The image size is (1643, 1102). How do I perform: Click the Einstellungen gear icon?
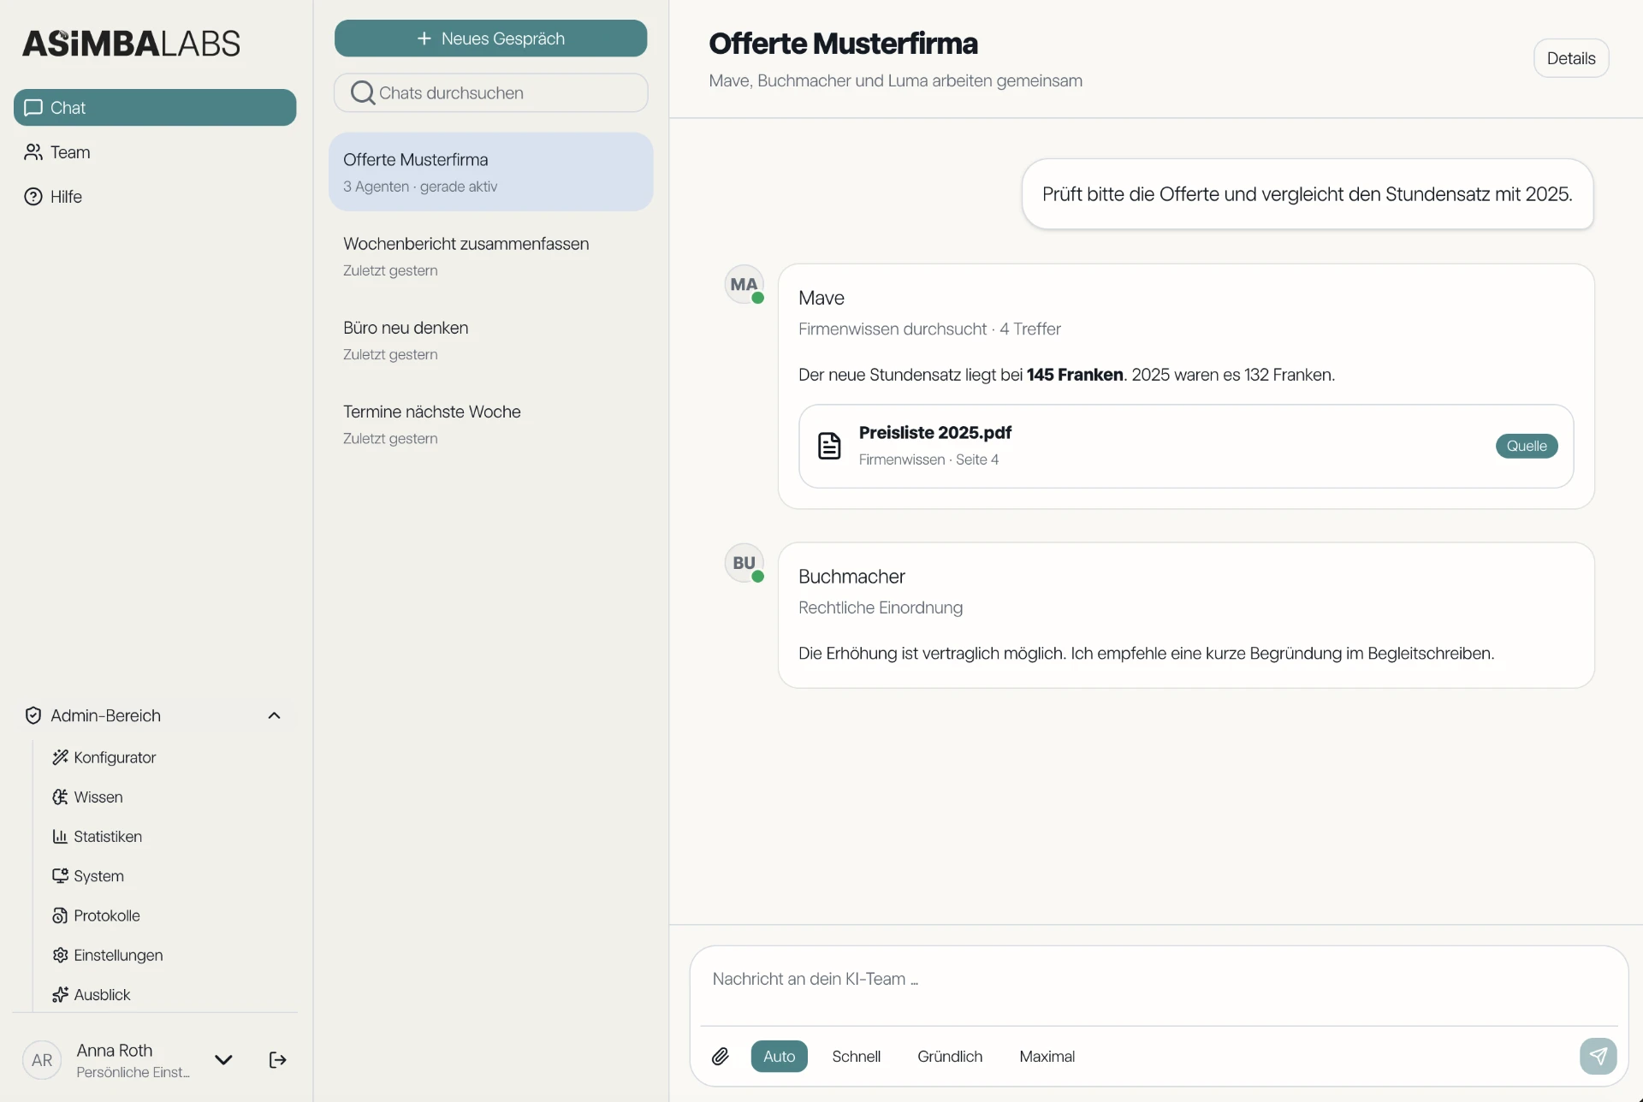click(x=60, y=955)
